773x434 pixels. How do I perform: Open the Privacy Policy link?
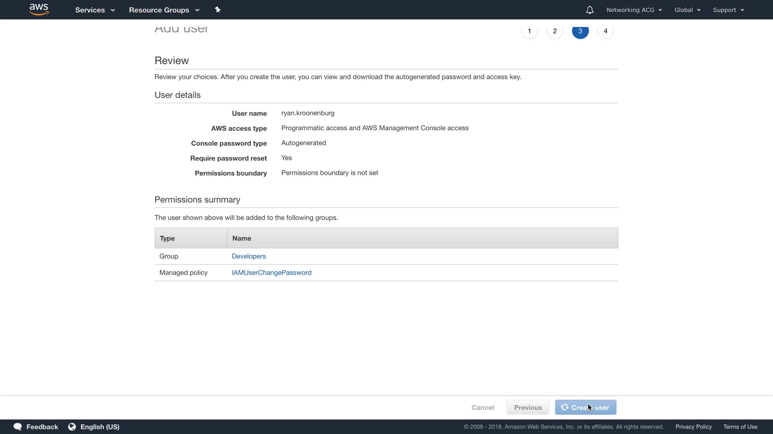point(693,427)
